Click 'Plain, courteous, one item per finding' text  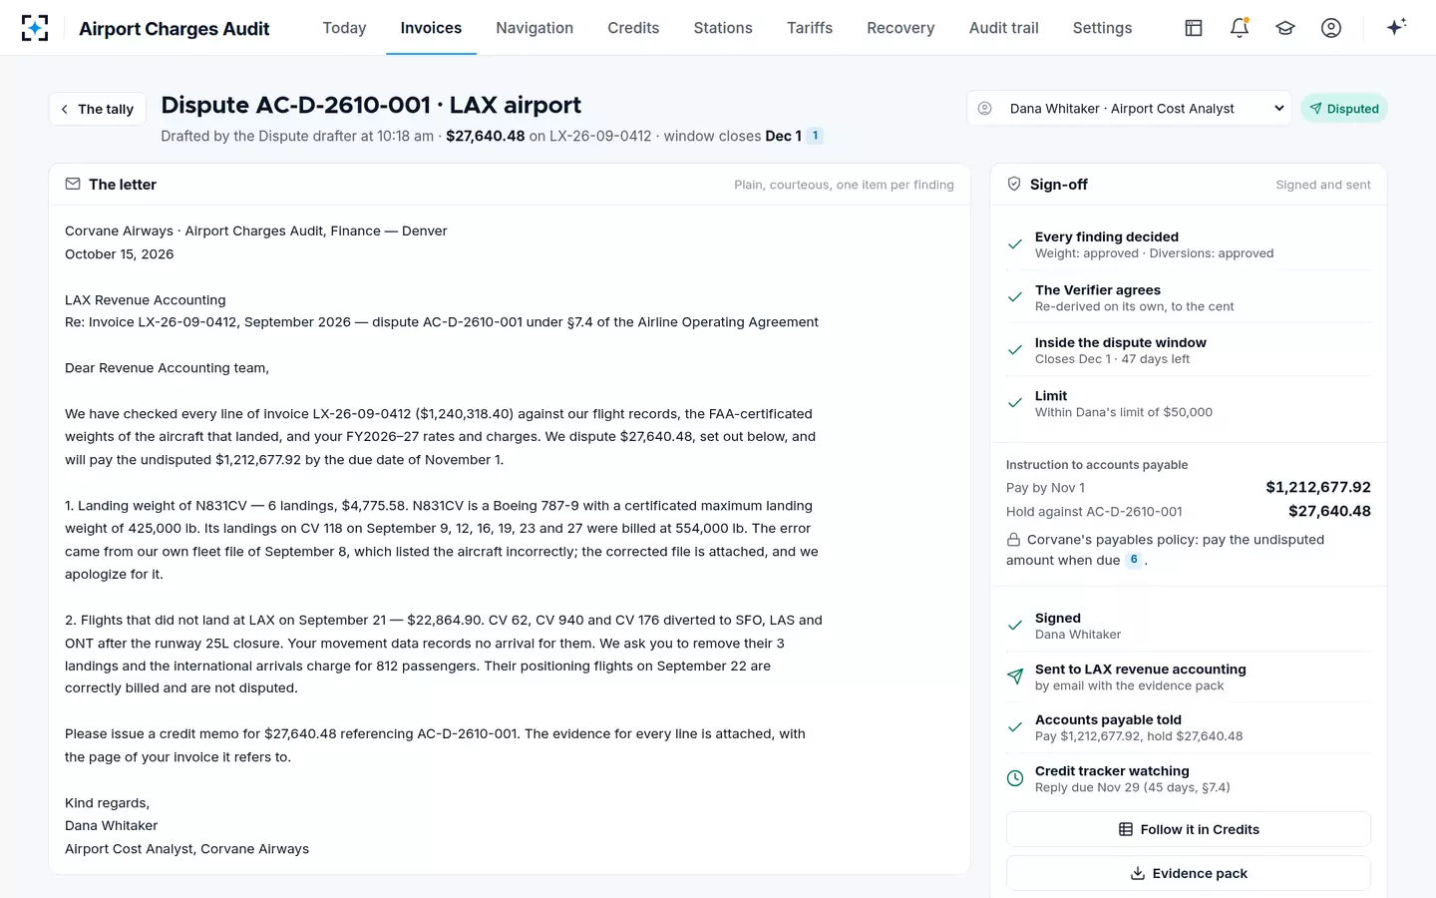pyautogui.click(x=844, y=185)
